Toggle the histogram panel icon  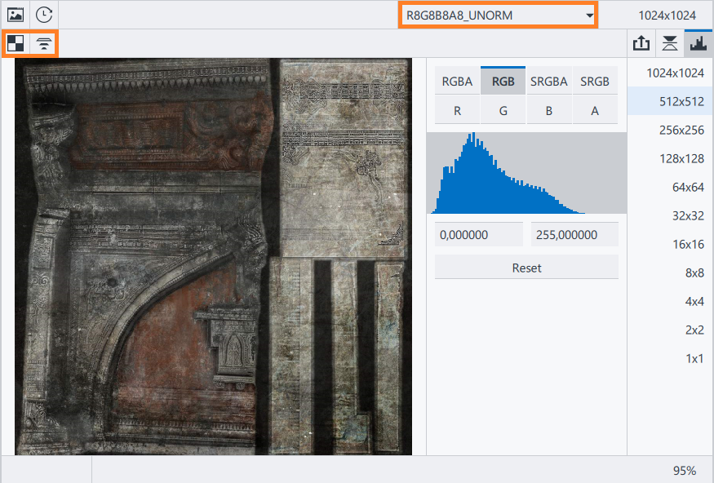coord(698,44)
